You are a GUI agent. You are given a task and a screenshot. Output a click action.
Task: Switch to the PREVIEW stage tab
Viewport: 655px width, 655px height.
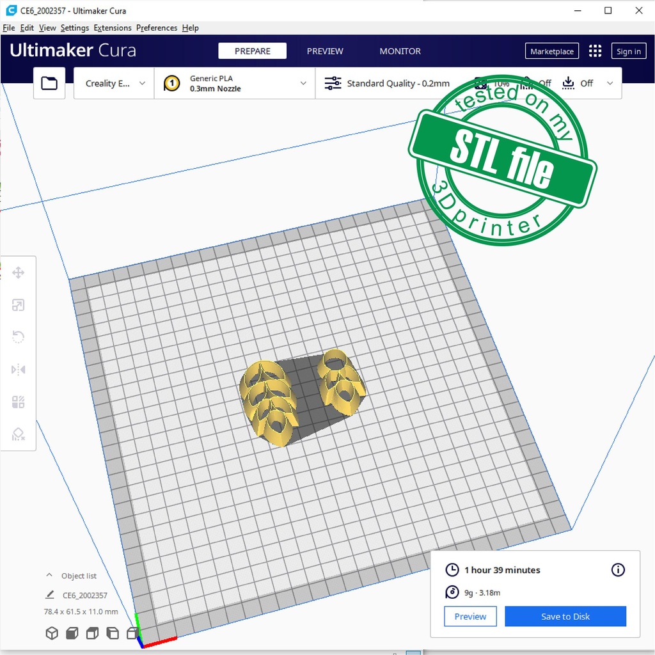(325, 51)
